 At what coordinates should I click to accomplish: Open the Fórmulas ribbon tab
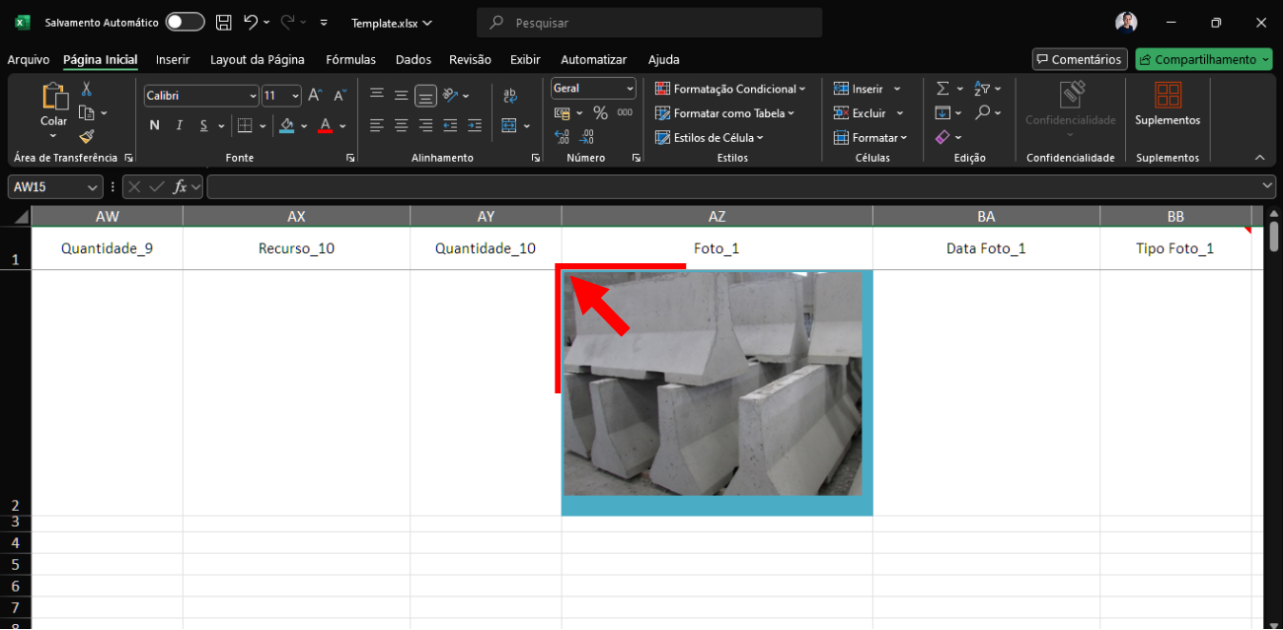[350, 59]
